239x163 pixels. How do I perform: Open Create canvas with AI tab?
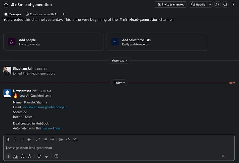tap(41, 14)
